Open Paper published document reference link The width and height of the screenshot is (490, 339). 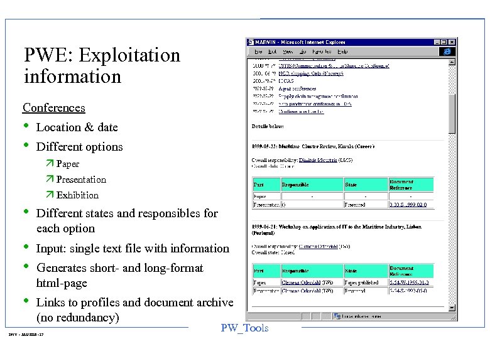tap(409, 282)
